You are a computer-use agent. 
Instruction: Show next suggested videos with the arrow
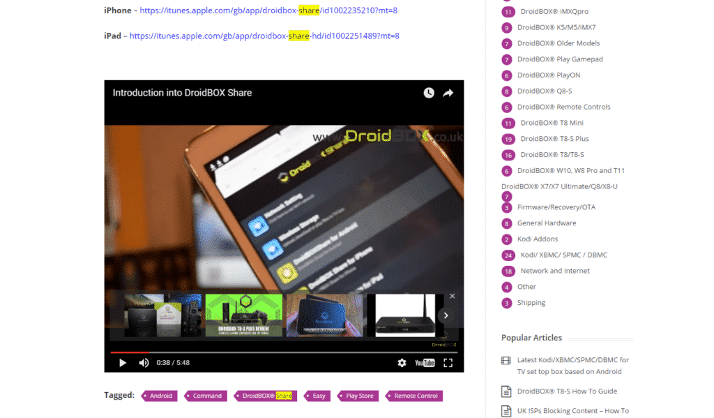point(446,315)
